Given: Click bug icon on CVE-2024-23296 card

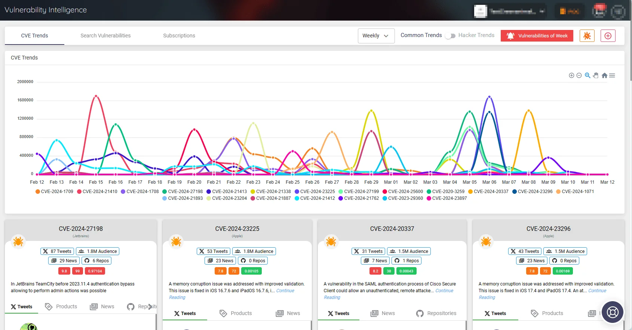Looking at the screenshot, I should pos(486,241).
